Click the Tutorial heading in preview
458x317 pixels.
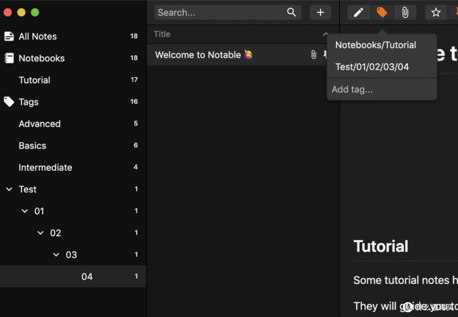pyautogui.click(x=380, y=246)
